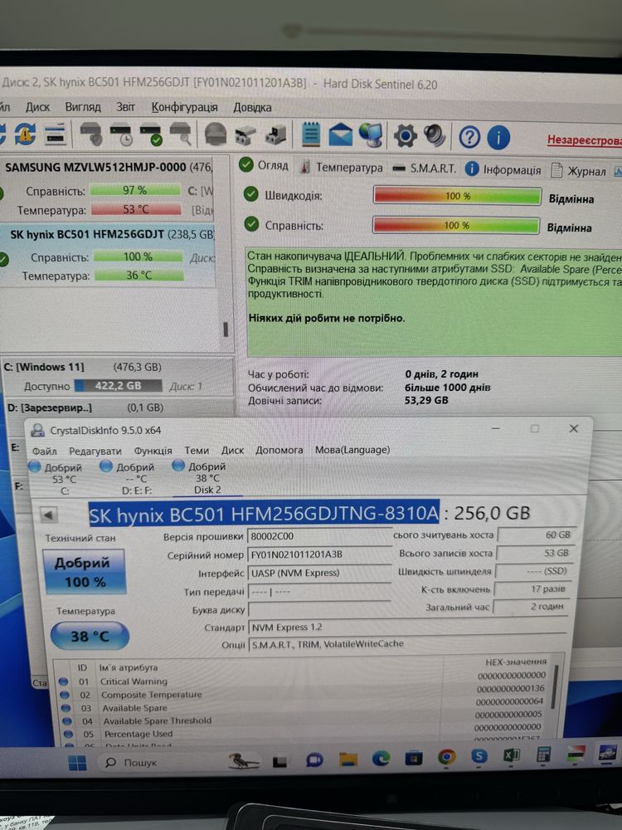Viewport: 622px width, 830px height.
Task: Select the Огляд tab
Action: point(264,166)
